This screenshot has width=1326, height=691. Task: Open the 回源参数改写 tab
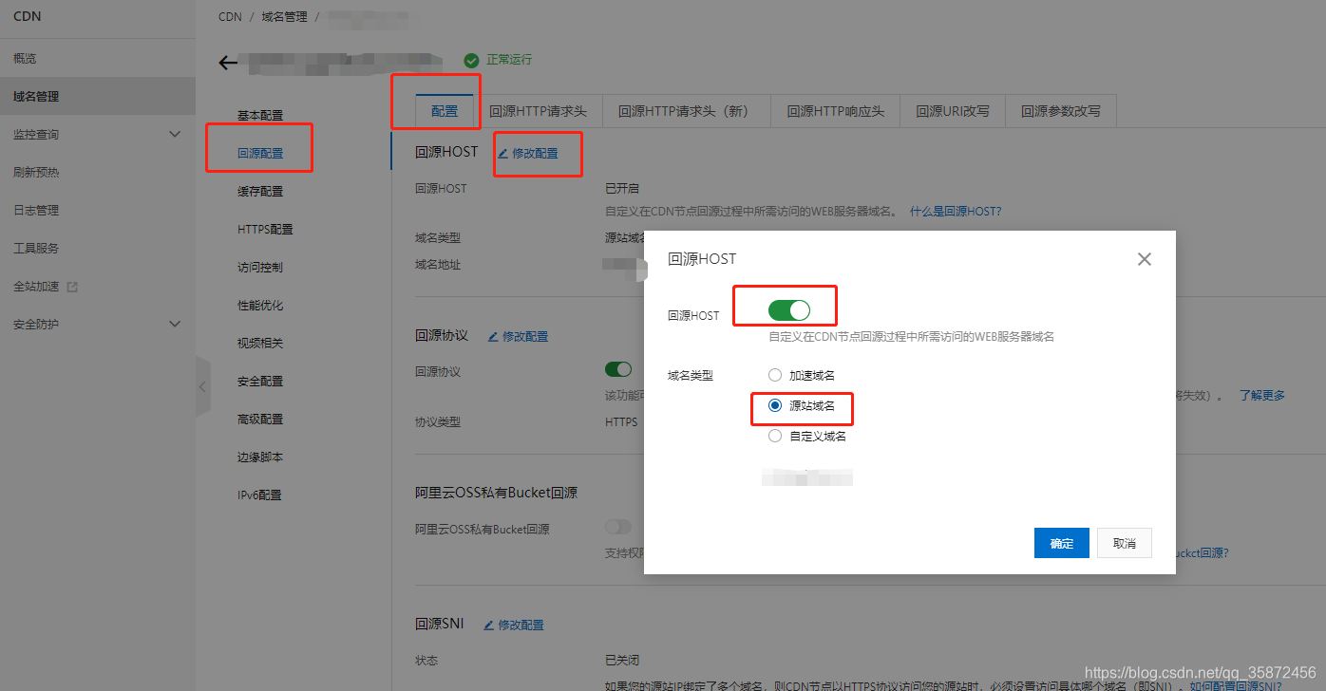pyautogui.click(x=1061, y=111)
